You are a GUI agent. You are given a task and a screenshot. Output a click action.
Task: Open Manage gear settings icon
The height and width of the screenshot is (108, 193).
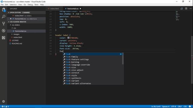(x=4, y=101)
